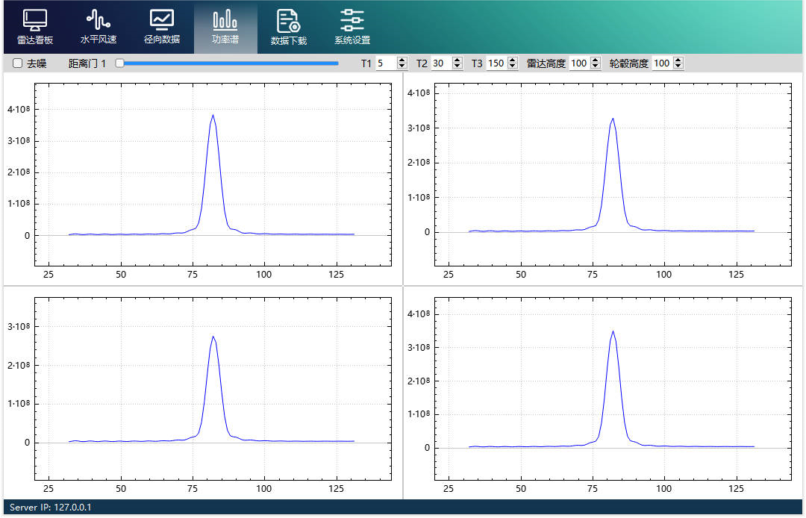Focus the T2 value field

click(442, 63)
